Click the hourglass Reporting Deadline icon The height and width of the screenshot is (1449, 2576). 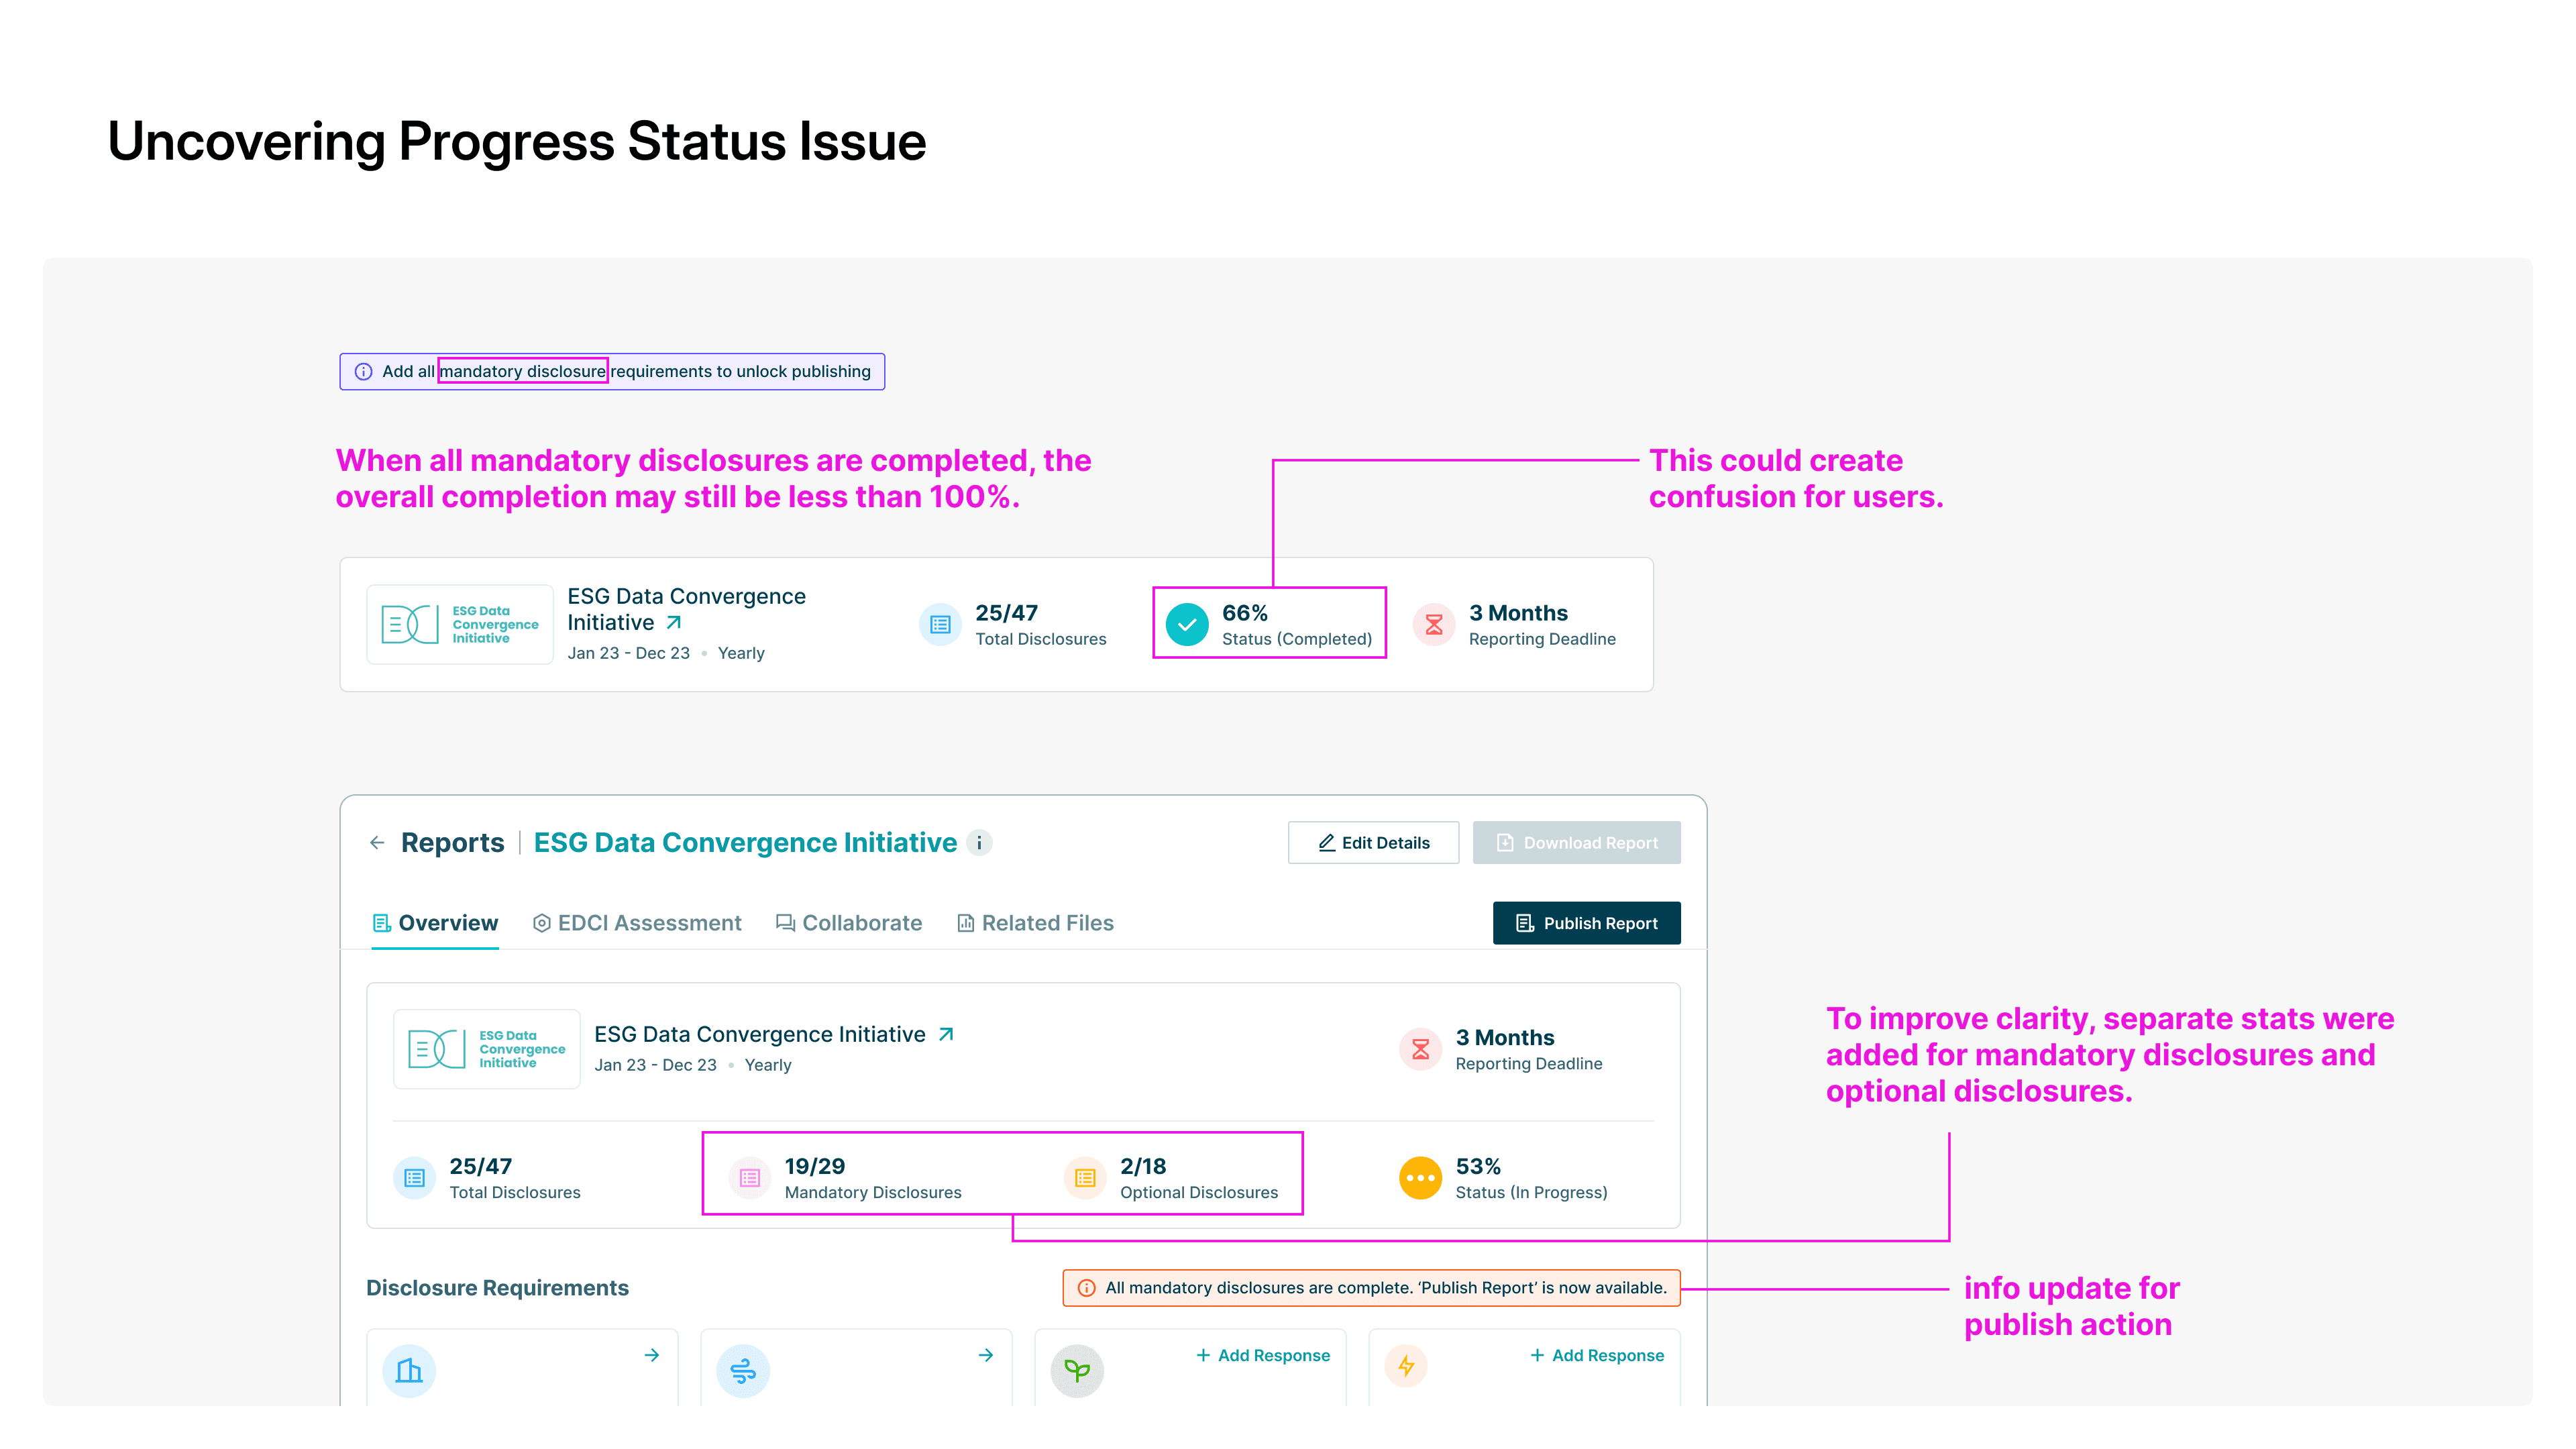click(x=1420, y=1049)
